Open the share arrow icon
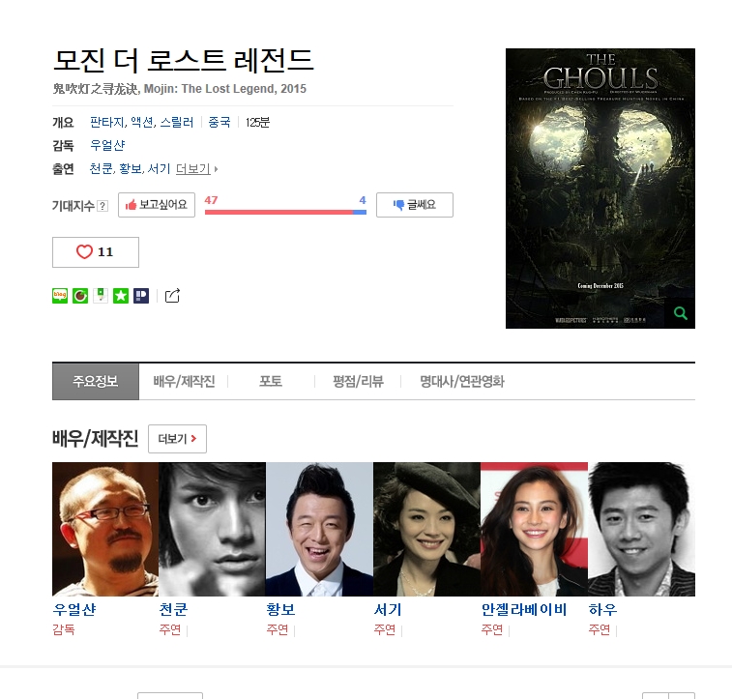732x699 pixels. 172,296
